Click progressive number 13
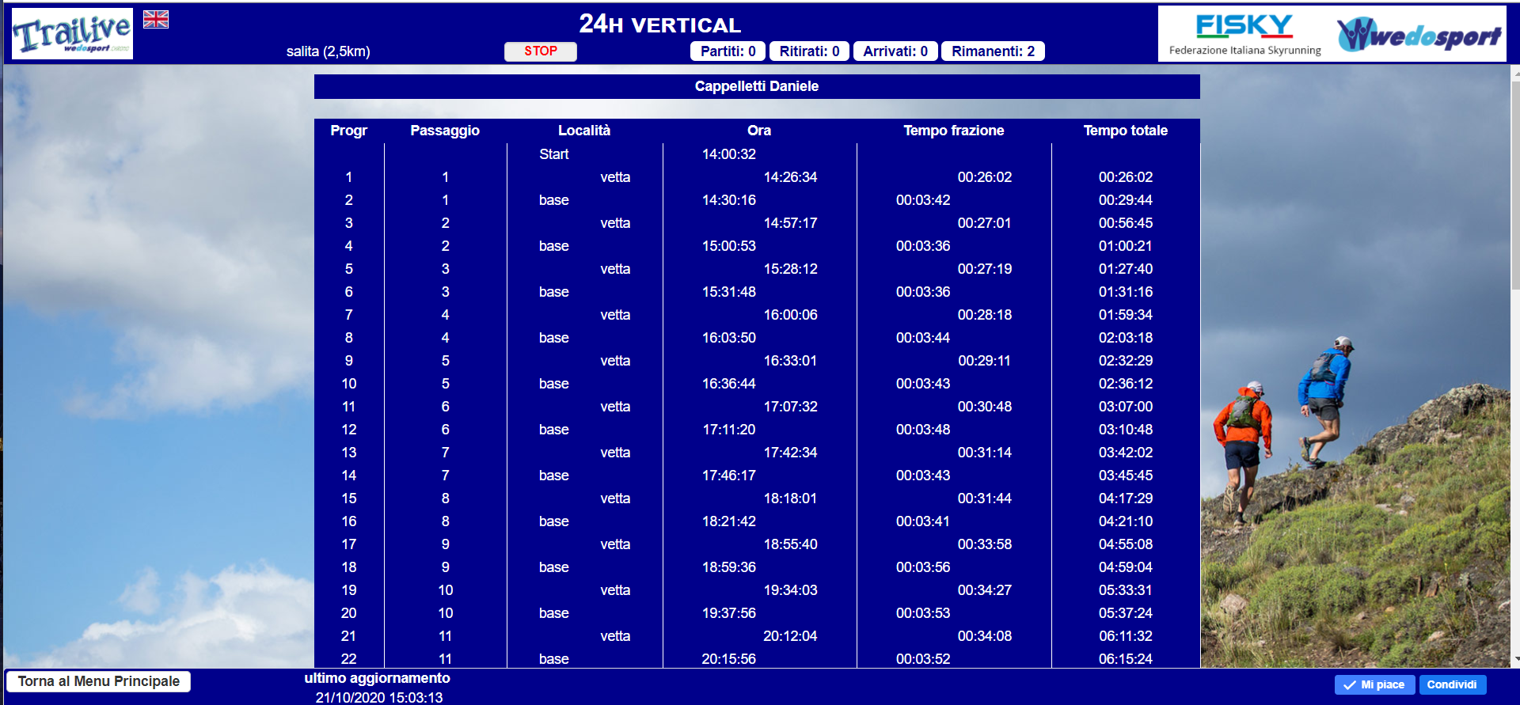 click(x=349, y=453)
